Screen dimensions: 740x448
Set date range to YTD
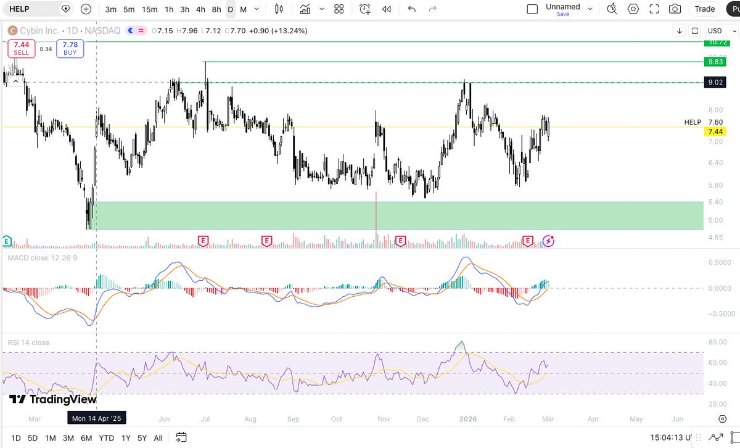[107, 438]
